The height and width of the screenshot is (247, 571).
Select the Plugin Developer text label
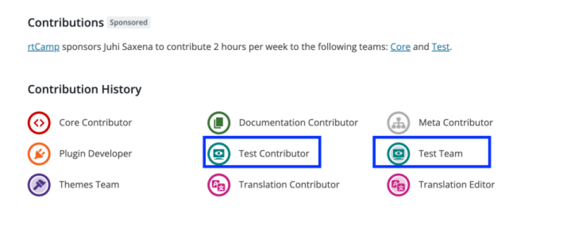tap(95, 154)
